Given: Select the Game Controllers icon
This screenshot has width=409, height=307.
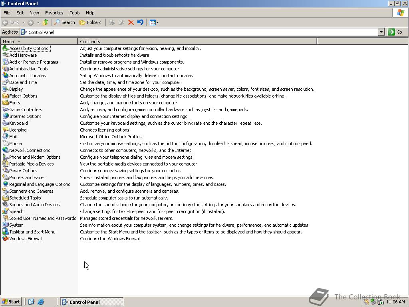Looking at the screenshot, I should (x=5, y=110).
